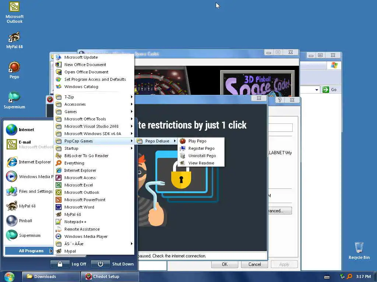Viewport: 377px width, 282px height.
Task: Select Set Program Access and Defaults
Action: point(94,79)
